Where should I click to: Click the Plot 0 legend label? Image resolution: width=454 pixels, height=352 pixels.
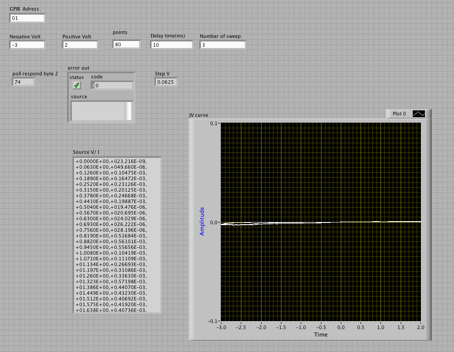click(399, 114)
